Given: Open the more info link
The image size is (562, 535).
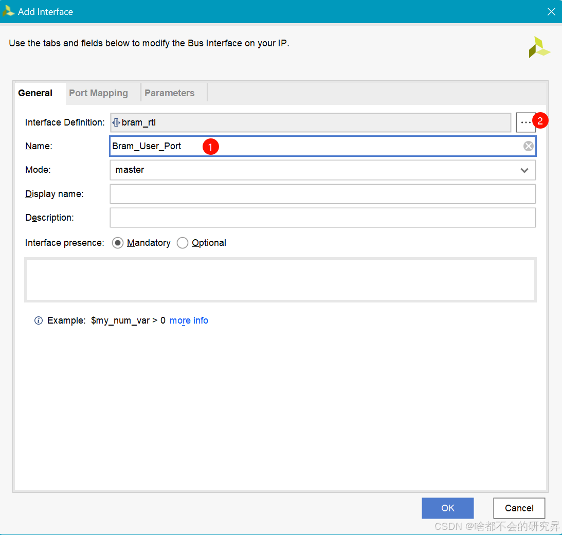Looking at the screenshot, I should pos(189,320).
